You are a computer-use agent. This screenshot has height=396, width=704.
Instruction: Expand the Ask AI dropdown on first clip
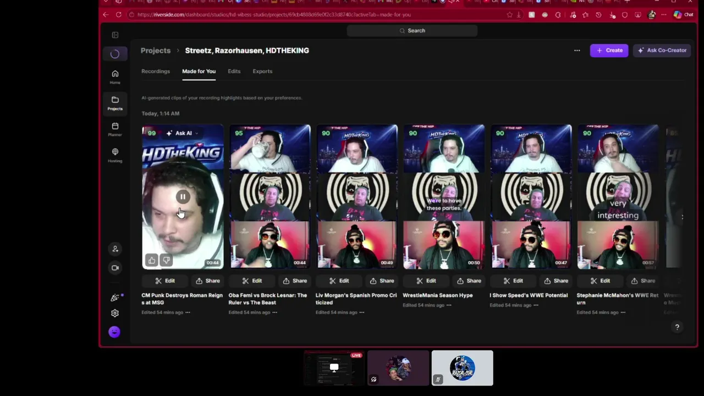click(x=183, y=133)
